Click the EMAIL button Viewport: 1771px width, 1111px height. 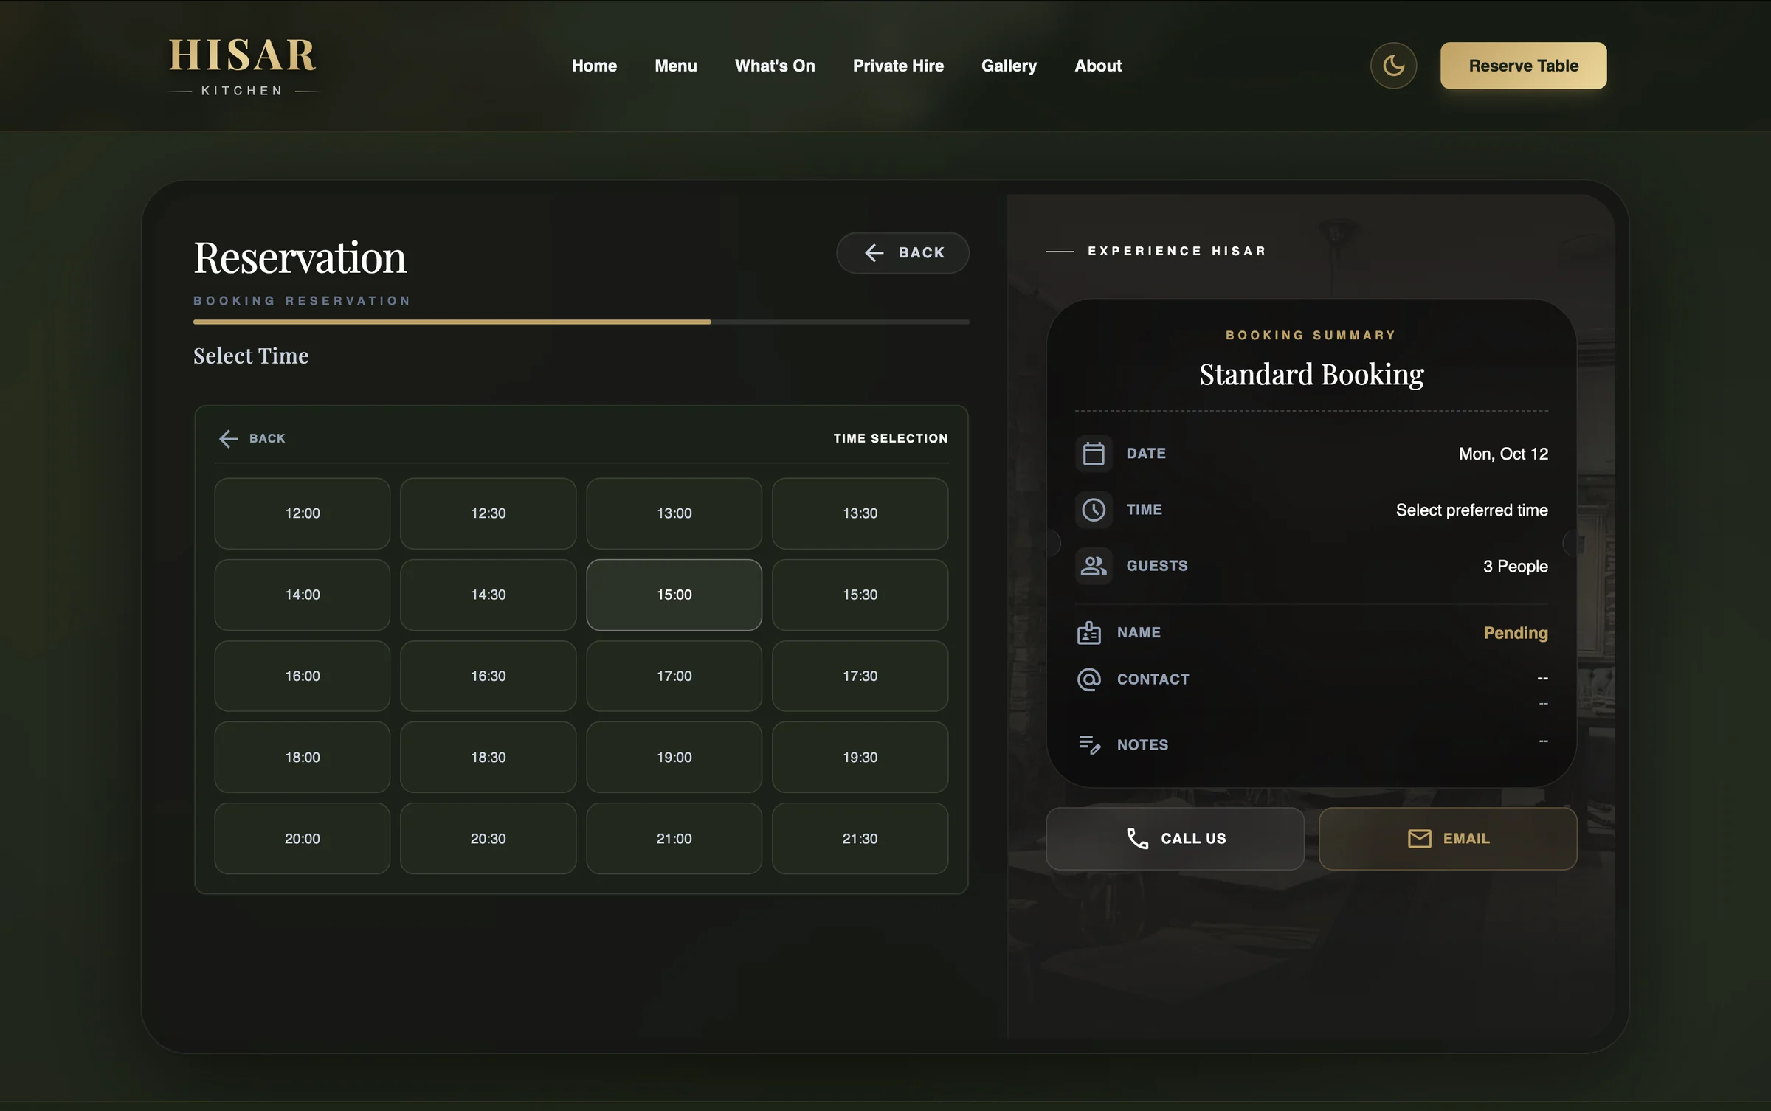coord(1448,839)
